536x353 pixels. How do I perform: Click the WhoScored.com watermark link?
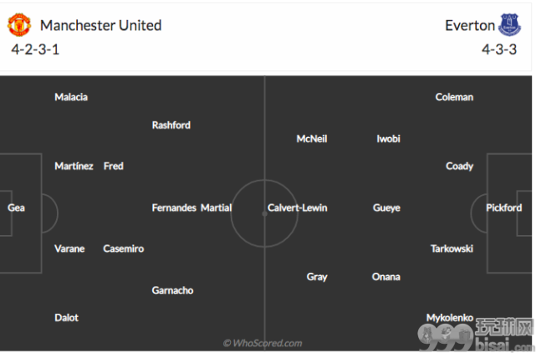tap(263, 343)
